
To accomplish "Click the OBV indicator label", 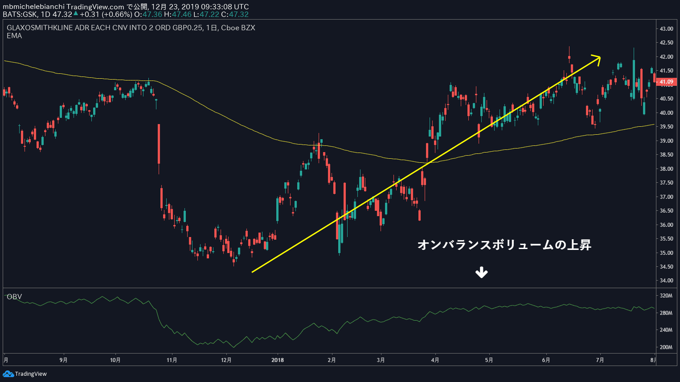I will [14, 297].
